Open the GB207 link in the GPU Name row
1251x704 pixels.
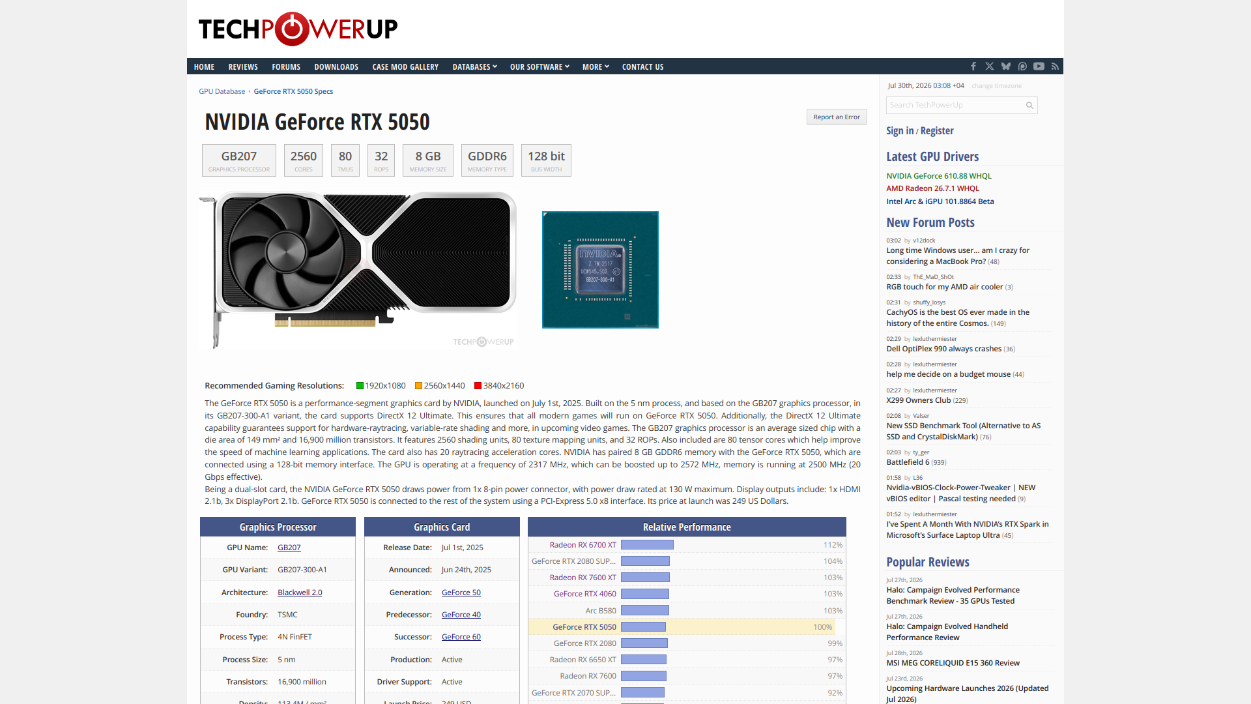coord(289,548)
